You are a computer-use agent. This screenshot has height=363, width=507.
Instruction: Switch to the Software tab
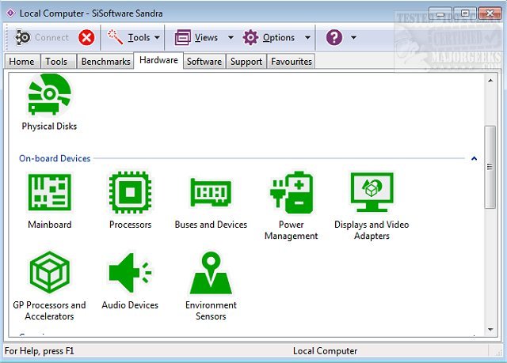(204, 62)
